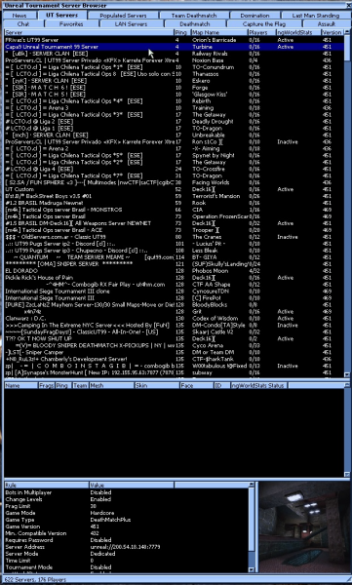Click server list scrollbar down arrow
352x585 pixels.
tap(347, 374)
